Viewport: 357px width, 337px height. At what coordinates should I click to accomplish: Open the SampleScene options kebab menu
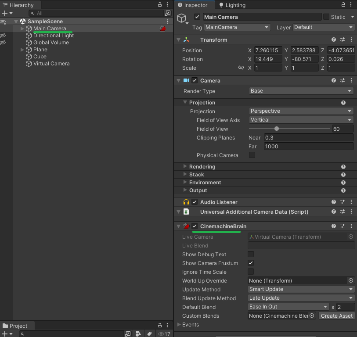(168, 22)
